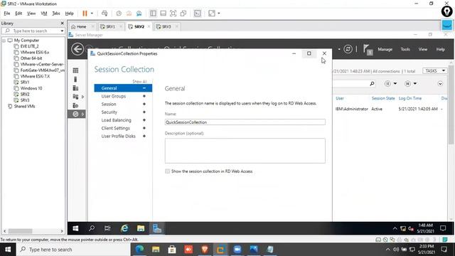
Task: Click Server Manager in the guest taskbar
Action: click(x=157, y=228)
